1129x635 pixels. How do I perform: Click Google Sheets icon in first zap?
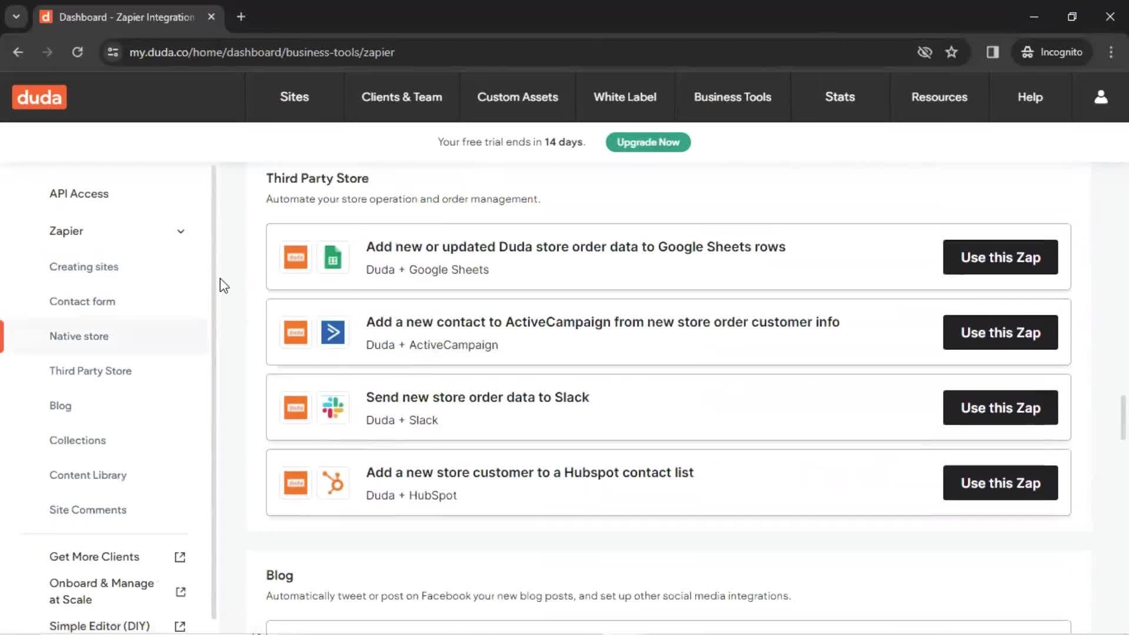point(333,258)
